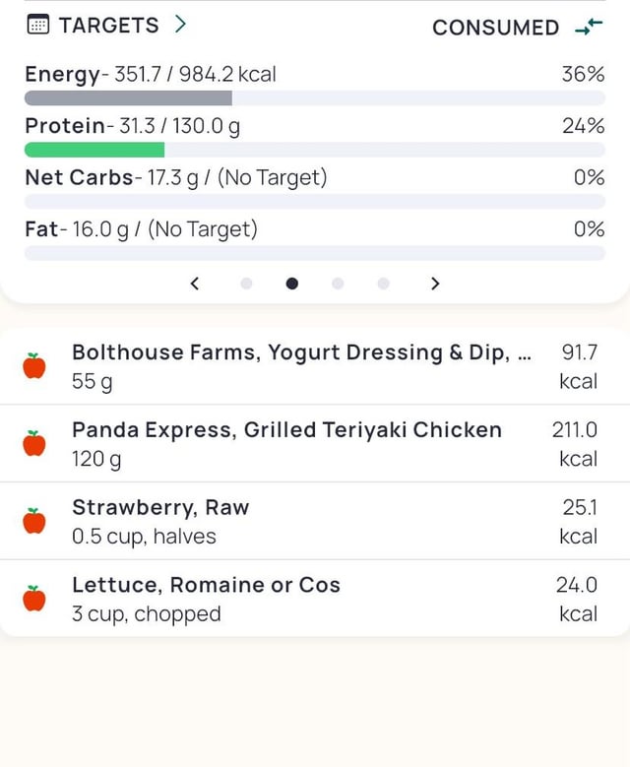Expand TARGETS with the chevron arrow
This screenshot has width=630, height=767.
point(180,26)
